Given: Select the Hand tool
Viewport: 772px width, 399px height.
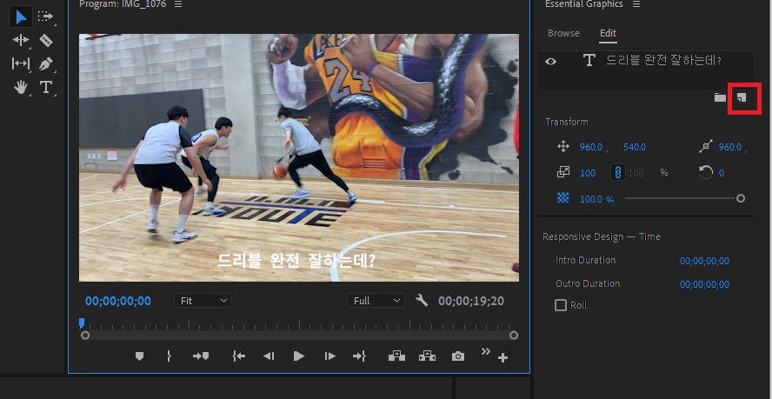Looking at the screenshot, I should (x=21, y=87).
